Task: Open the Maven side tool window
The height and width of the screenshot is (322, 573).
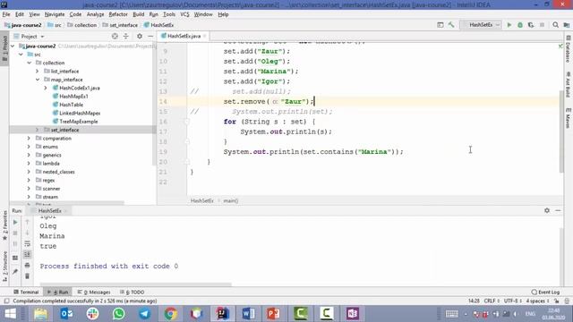Action: [x=569, y=117]
